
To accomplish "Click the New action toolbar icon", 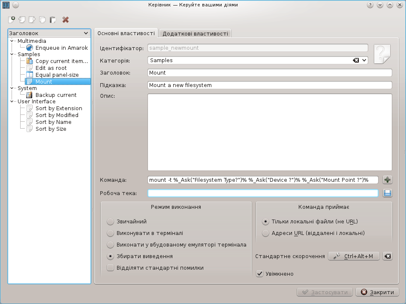I will point(12,19).
